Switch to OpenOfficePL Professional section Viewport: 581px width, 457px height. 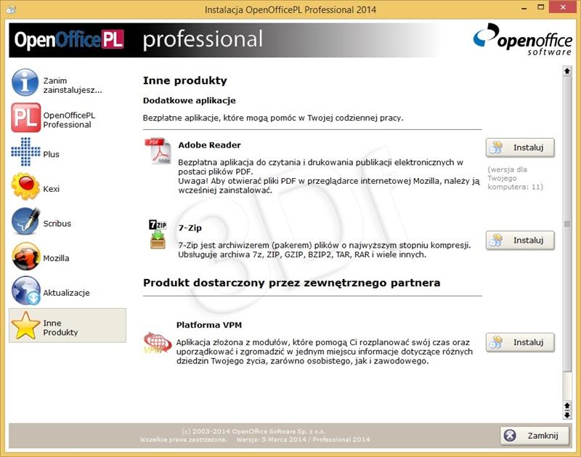tap(69, 120)
